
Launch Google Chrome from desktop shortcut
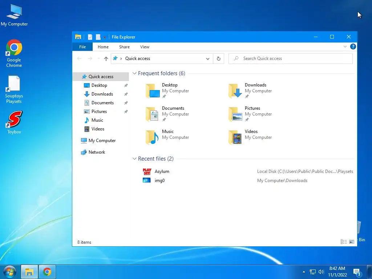14,53
